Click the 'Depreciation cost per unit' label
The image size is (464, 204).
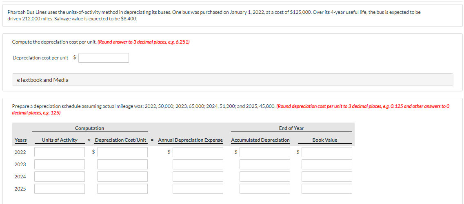click(x=40, y=58)
